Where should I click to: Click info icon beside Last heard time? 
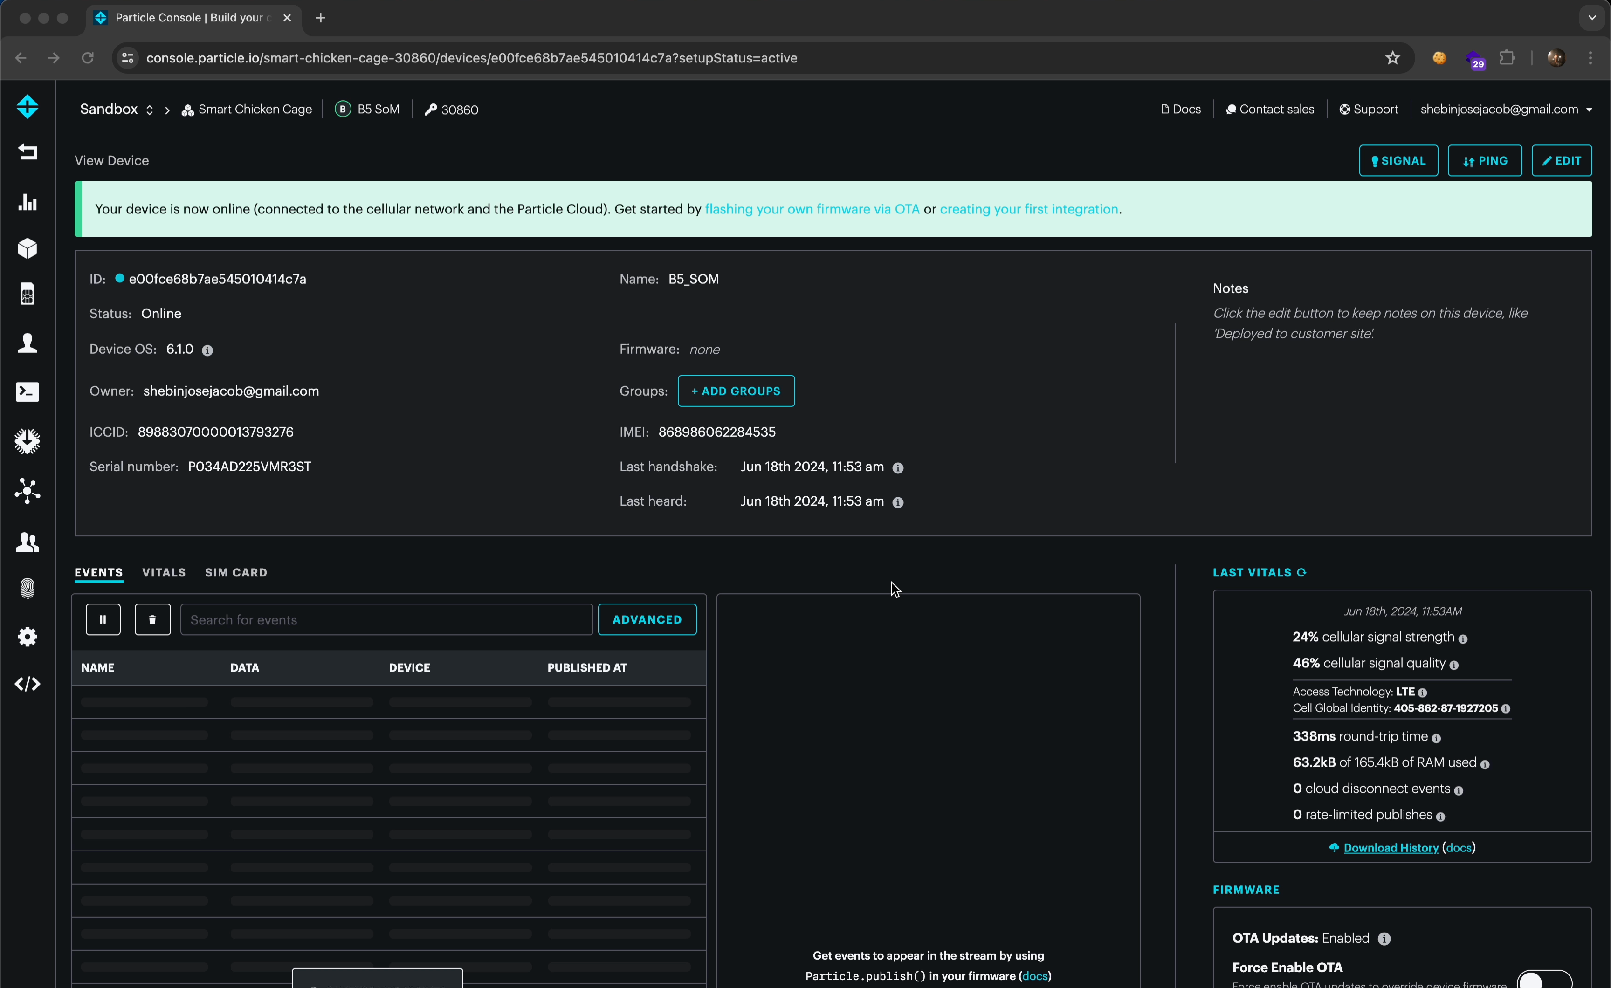click(898, 502)
